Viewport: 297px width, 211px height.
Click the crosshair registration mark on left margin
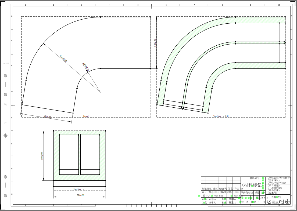tap(5, 136)
